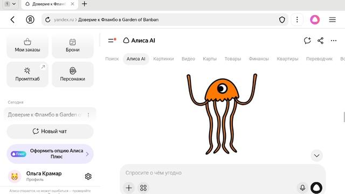Start a new chat via header bubble icon

[x=307, y=40]
